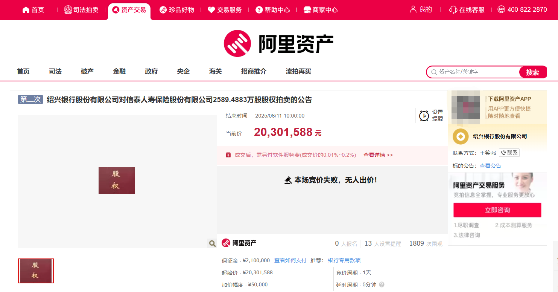Click the large 股权 preview image
This screenshot has height=292, width=558.
pos(117,180)
